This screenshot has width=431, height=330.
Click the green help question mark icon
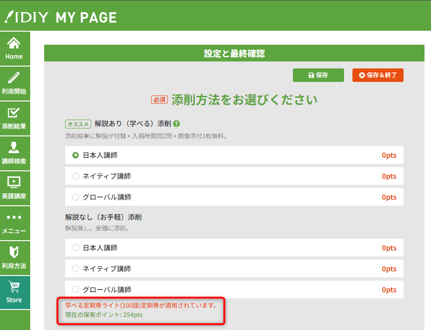[x=177, y=124]
